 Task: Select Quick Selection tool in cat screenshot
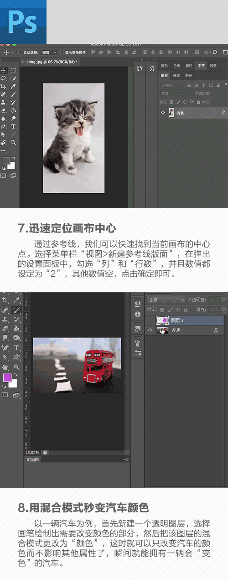(14, 78)
